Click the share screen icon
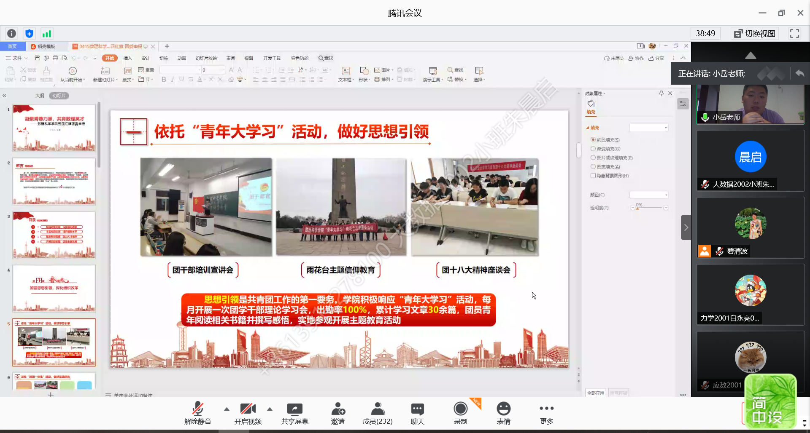Viewport: 810px width, 433px height. click(x=294, y=409)
